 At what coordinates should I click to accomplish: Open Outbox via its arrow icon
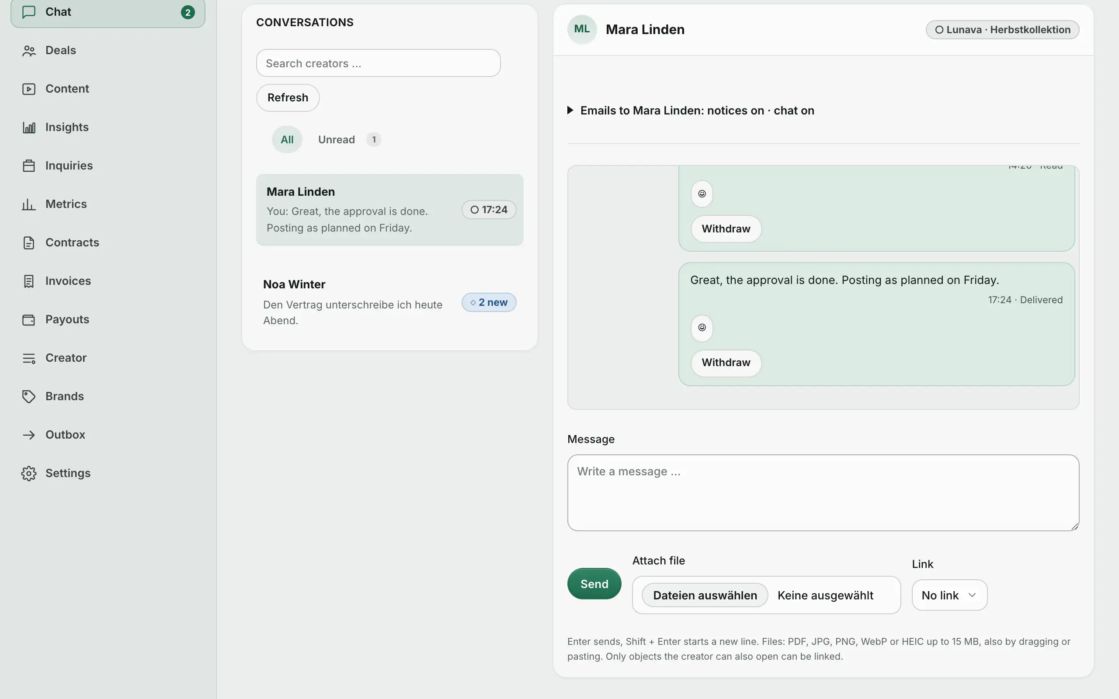coord(29,435)
